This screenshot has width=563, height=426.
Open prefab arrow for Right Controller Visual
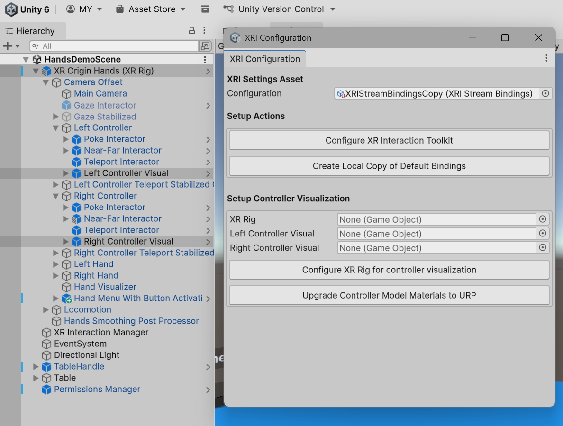pyautogui.click(x=208, y=242)
